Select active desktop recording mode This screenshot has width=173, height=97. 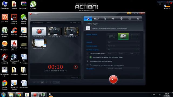(123, 36)
